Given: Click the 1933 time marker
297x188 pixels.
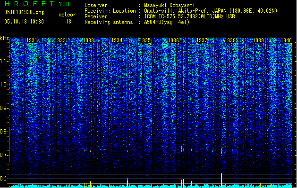Looking at the screenshot, I should click(x=88, y=40).
